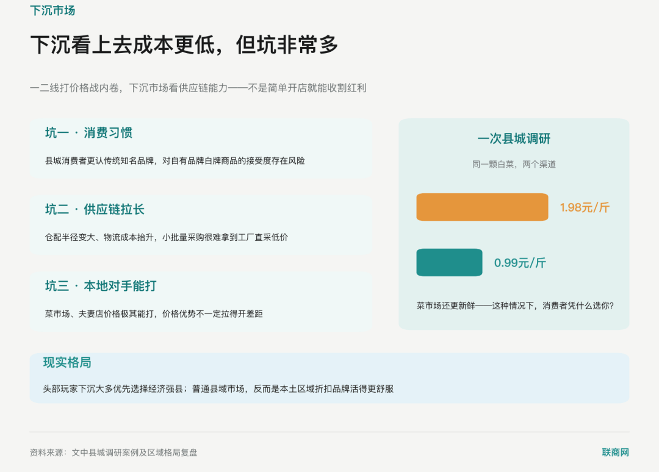Click the 坑一 description about 县城消费者
Viewport: 659px width, 472px height.
pyautogui.click(x=175, y=161)
